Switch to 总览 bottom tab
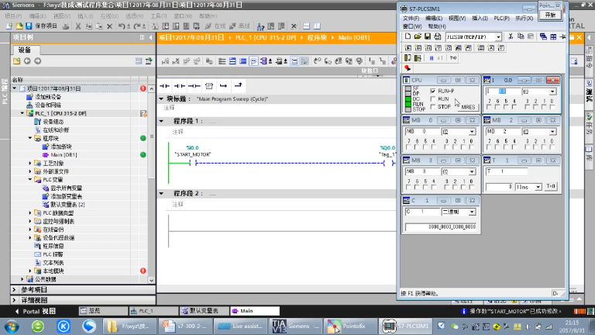 103,311
